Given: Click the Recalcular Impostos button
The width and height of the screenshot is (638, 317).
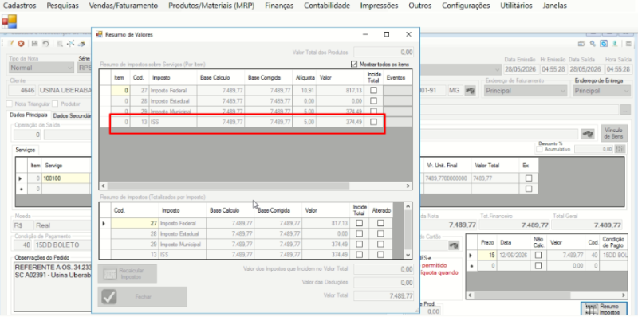Looking at the screenshot, I should pos(128,273).
